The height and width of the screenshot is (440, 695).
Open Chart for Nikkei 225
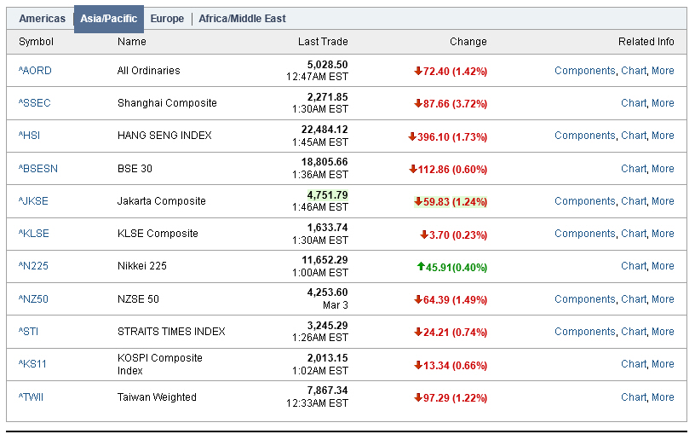coord(634,266)
